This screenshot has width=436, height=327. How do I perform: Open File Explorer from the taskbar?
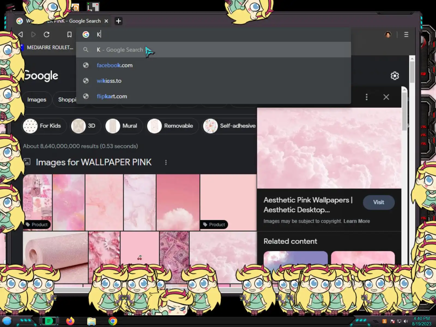92,321
